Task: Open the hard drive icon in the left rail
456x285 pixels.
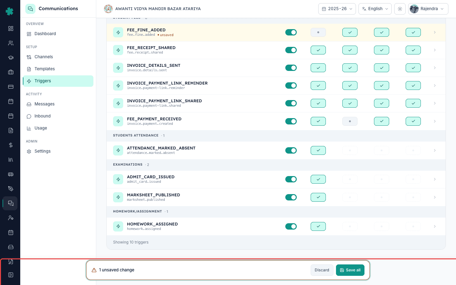Action: (11, 247)
